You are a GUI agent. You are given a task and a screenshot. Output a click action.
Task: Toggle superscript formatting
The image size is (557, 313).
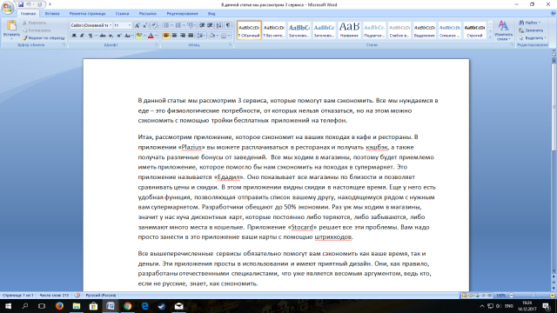coord(119,36)
